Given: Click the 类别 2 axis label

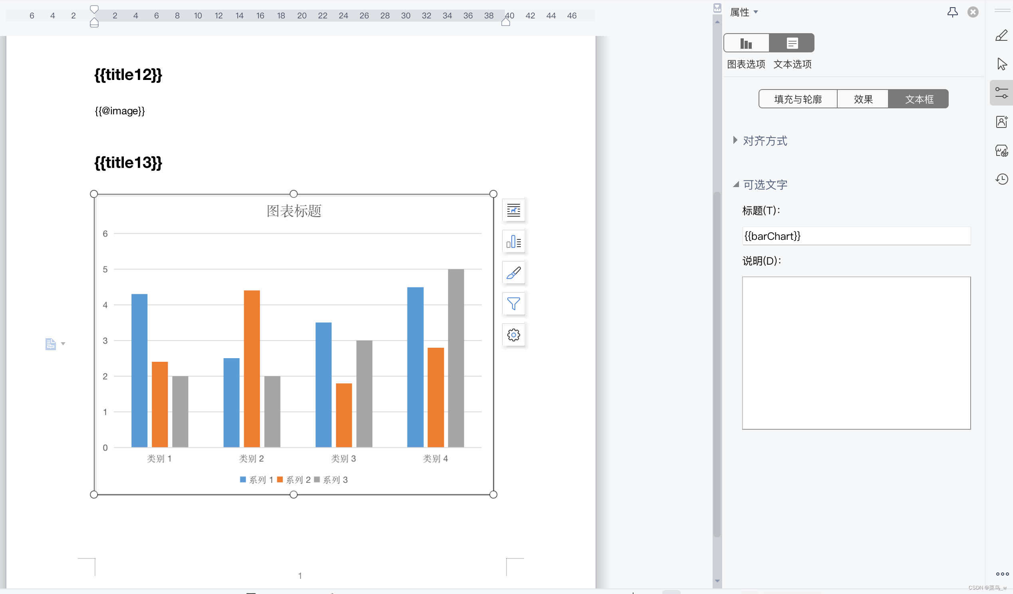Looking at the screenshot, I should tap(251, 458).
